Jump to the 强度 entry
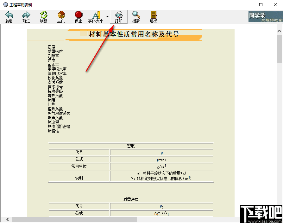283x223 pixels. [51, 60]
